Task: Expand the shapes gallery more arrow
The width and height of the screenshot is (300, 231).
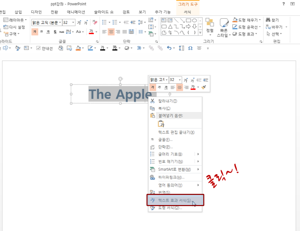Action: [200, 33]
